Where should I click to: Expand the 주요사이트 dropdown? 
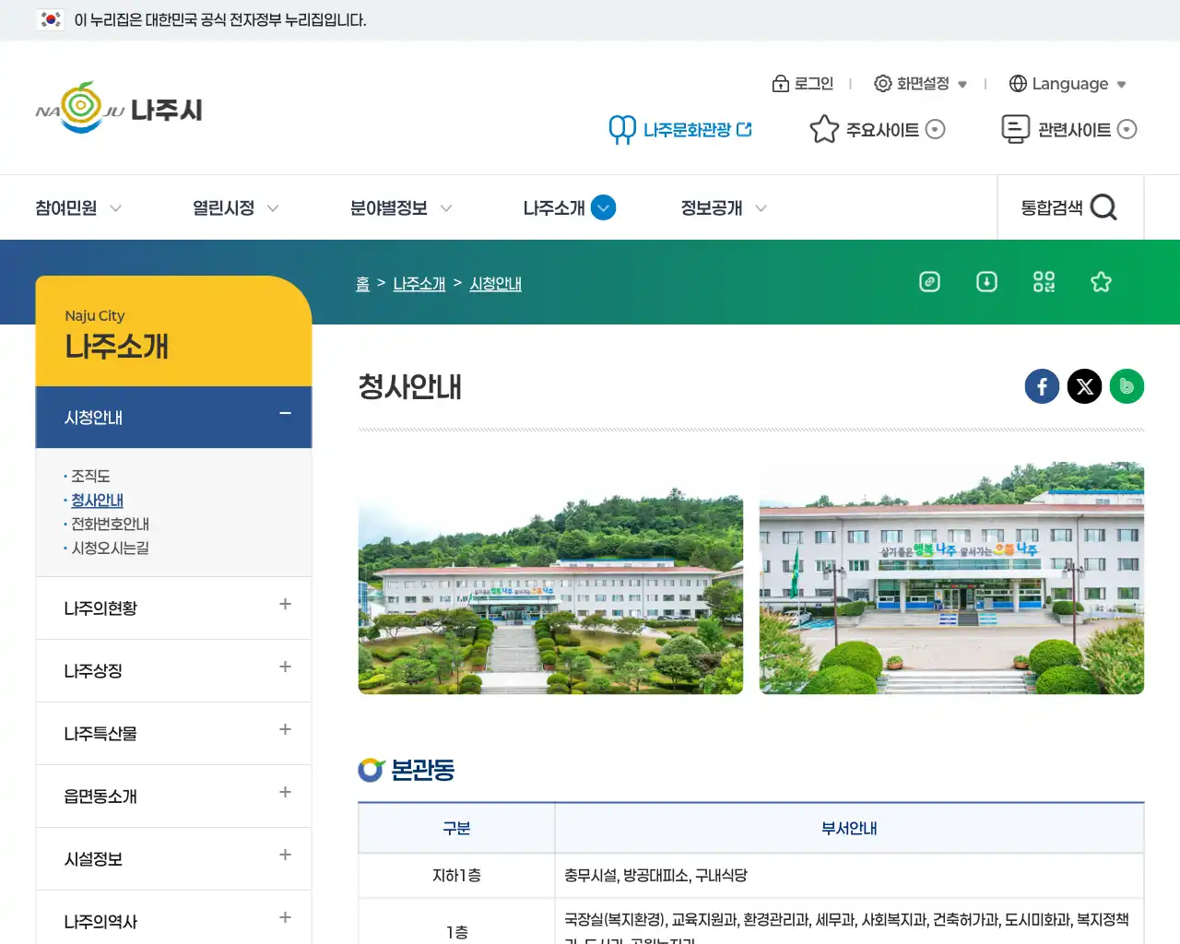point(935,129)
